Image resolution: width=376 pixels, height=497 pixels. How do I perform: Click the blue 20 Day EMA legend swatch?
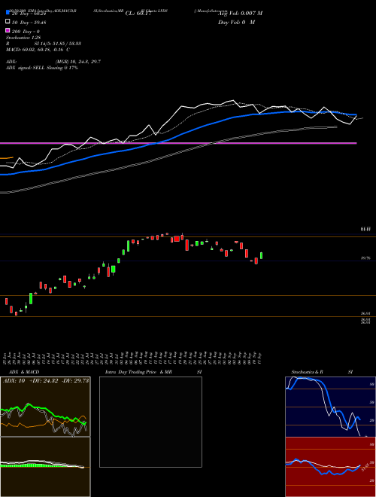click(x=8, y=13)
